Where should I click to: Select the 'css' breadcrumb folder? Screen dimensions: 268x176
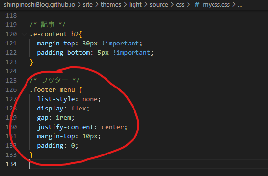[180, 5]
